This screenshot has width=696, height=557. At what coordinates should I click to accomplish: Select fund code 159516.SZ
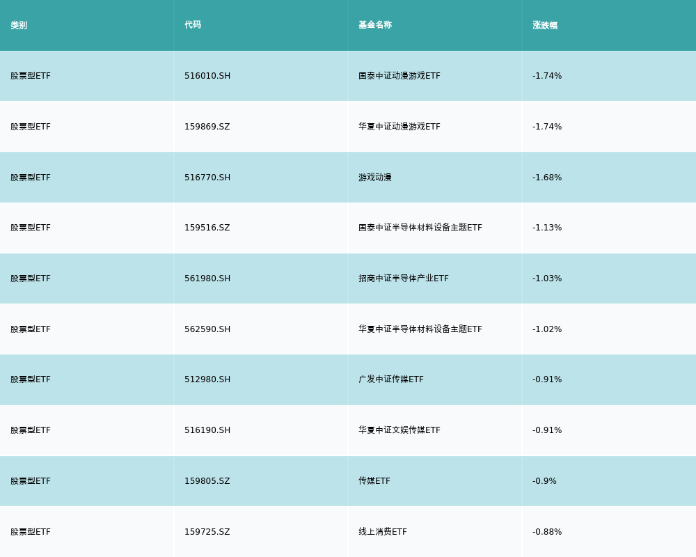[x=207, y=228]
